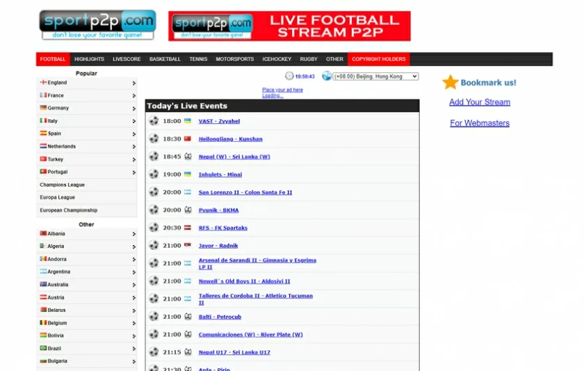Select Europa League in the sidebar
The width and height of the screenshot is (584, 371).
pos(57,197)
